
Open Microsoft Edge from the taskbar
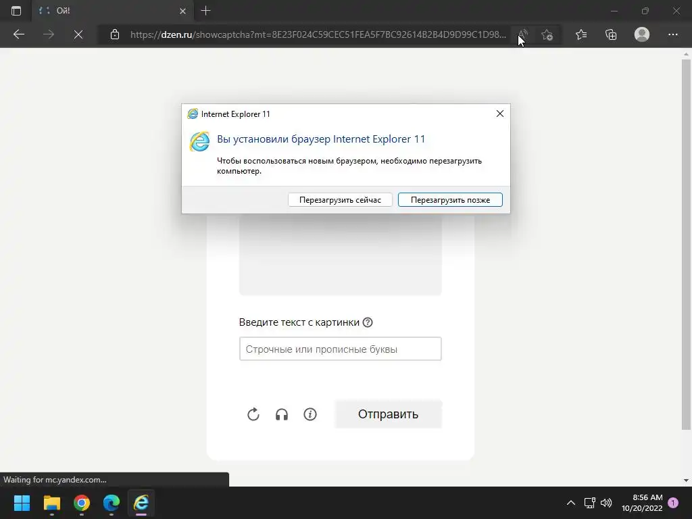[112, 503]
